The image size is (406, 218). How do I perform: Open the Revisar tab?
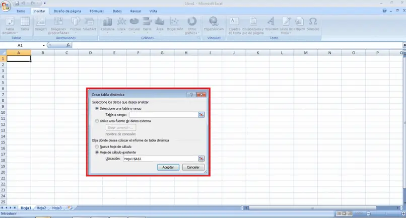(x=136, y=11)
